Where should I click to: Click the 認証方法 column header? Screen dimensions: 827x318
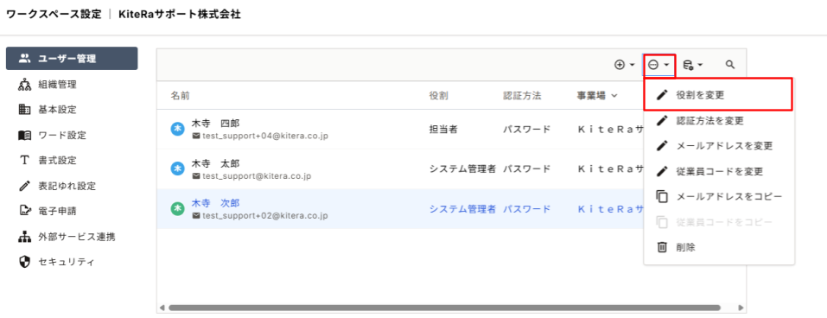coord(522,96)
